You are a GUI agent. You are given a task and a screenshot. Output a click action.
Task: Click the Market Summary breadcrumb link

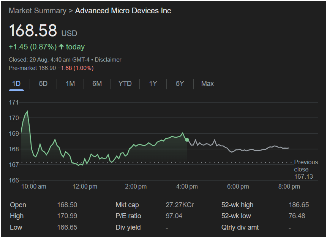37,11
